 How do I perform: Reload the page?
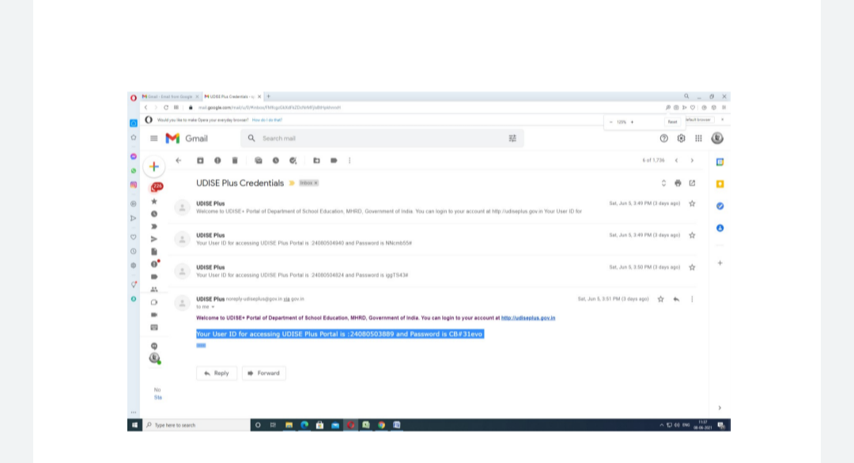(x=166, y=108)
